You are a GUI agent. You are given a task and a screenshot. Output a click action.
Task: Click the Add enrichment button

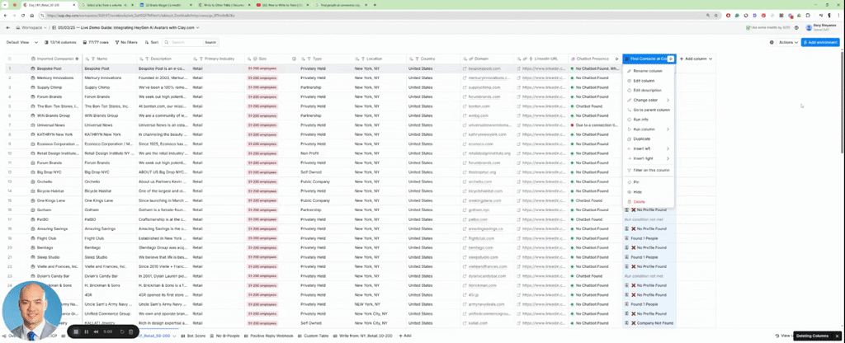tap(821, 42)
